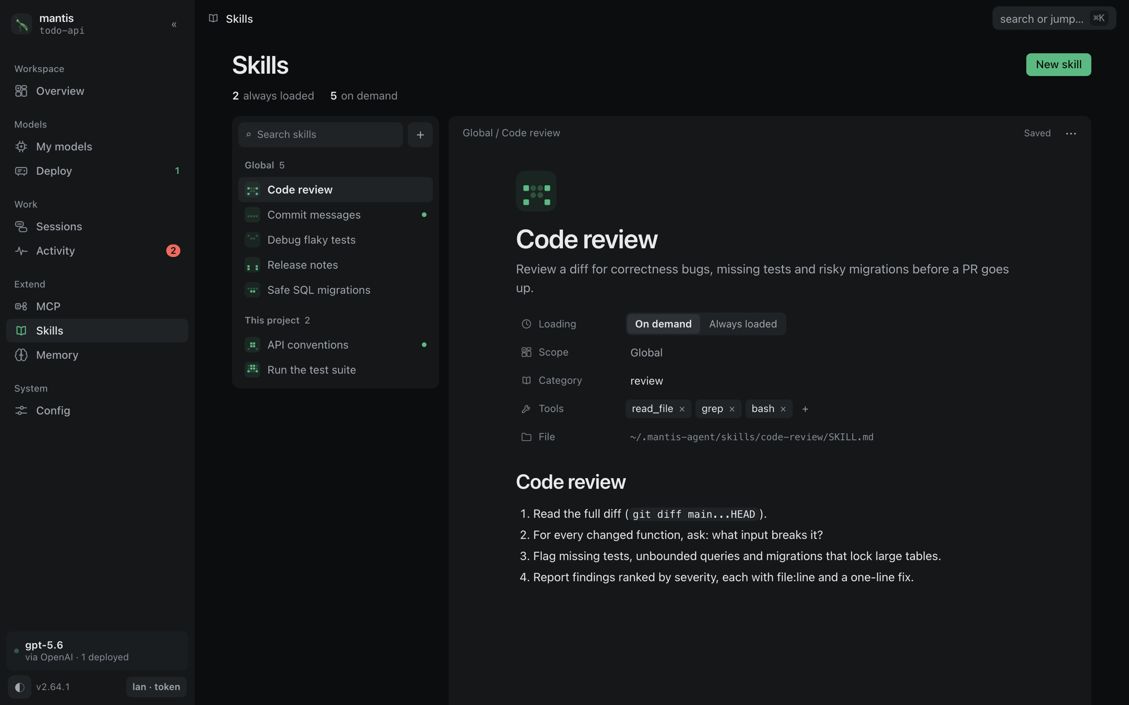Click the git diff main...HEAD code snippet
Viewport: 1129px width, 705px height.
click(x=693, y=514)
